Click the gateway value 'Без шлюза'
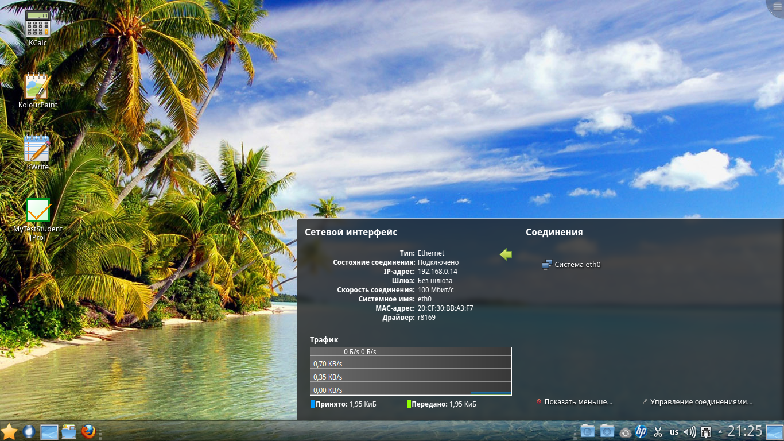The height and width of the screenshot is (441, 784). (x=435, y=281)
